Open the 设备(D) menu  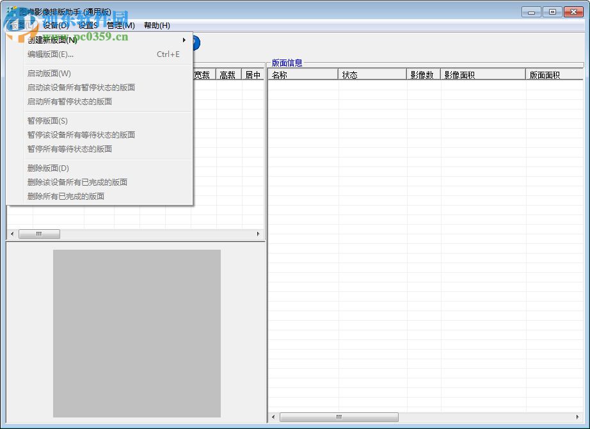[54, 26]
